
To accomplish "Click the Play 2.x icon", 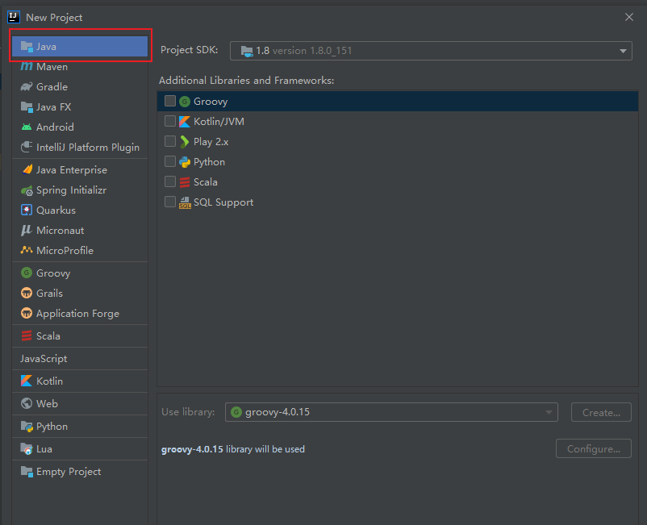I will pyautogui.click(x=185, y=142).
